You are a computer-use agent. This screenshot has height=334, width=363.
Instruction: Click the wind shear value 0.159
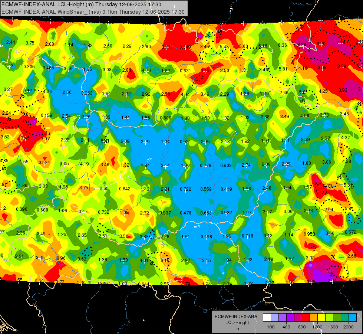tap(46, 115)
